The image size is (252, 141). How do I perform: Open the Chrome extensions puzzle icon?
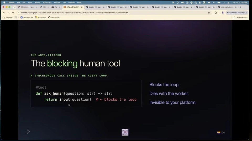[x=216, y=13]
